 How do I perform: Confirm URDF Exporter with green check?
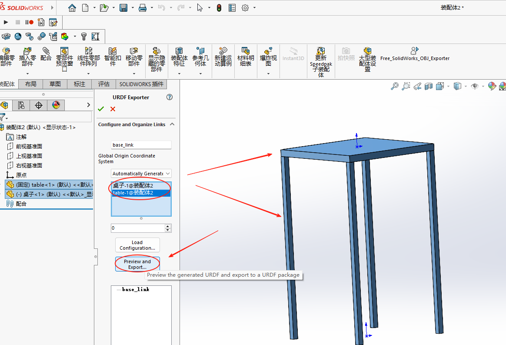point(100,109)
